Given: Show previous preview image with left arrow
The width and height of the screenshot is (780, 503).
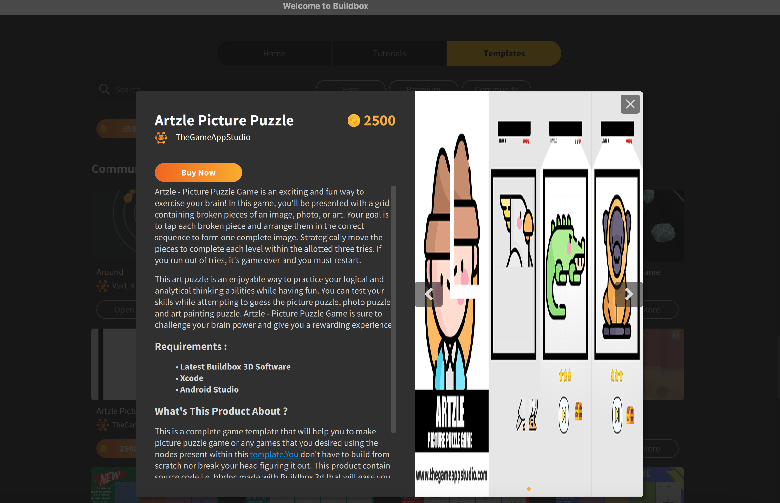Looking at the screenshot, I should 428,294.
